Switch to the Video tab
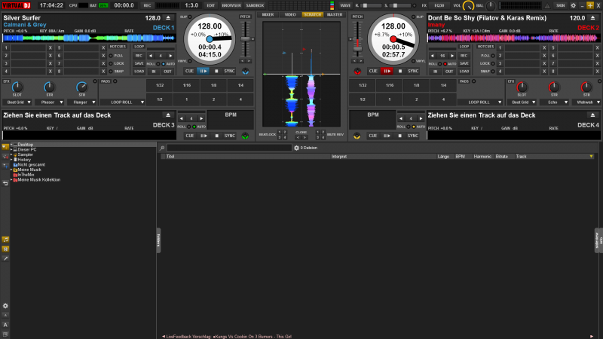 290,14
